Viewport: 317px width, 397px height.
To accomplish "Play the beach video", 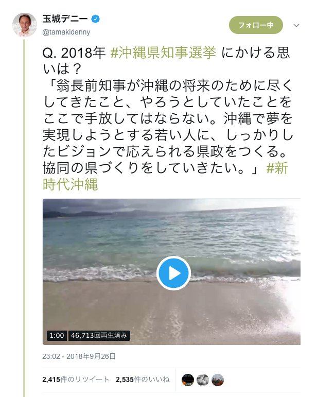I will pyautogui.click(x=173, y=273).
